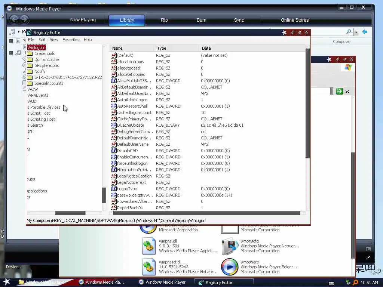Open the Favorites menu
Image resolution: width=383 pixels, height=287 pixels.
point(71,40)
